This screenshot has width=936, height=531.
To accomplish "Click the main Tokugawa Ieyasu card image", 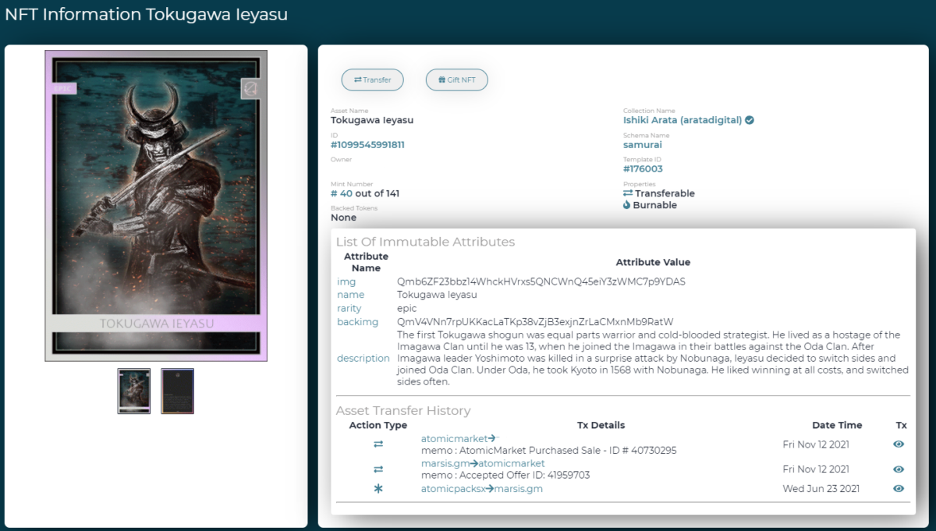I will click(156, 206).
